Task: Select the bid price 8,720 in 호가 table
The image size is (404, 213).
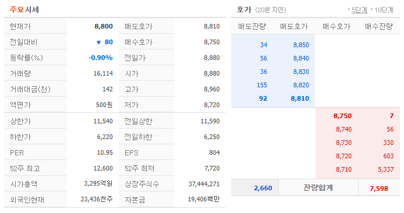Action: coord(343,156)
